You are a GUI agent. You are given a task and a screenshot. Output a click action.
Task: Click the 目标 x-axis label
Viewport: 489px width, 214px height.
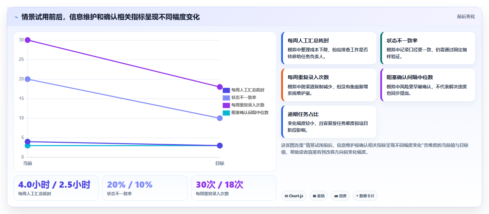coord(220,163)
